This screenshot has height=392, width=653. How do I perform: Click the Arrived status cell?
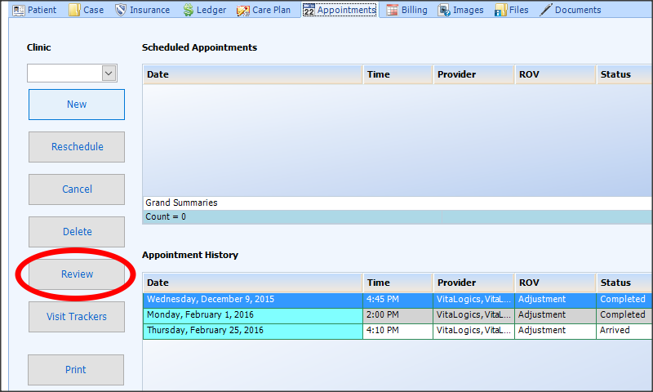pos(624,331)
